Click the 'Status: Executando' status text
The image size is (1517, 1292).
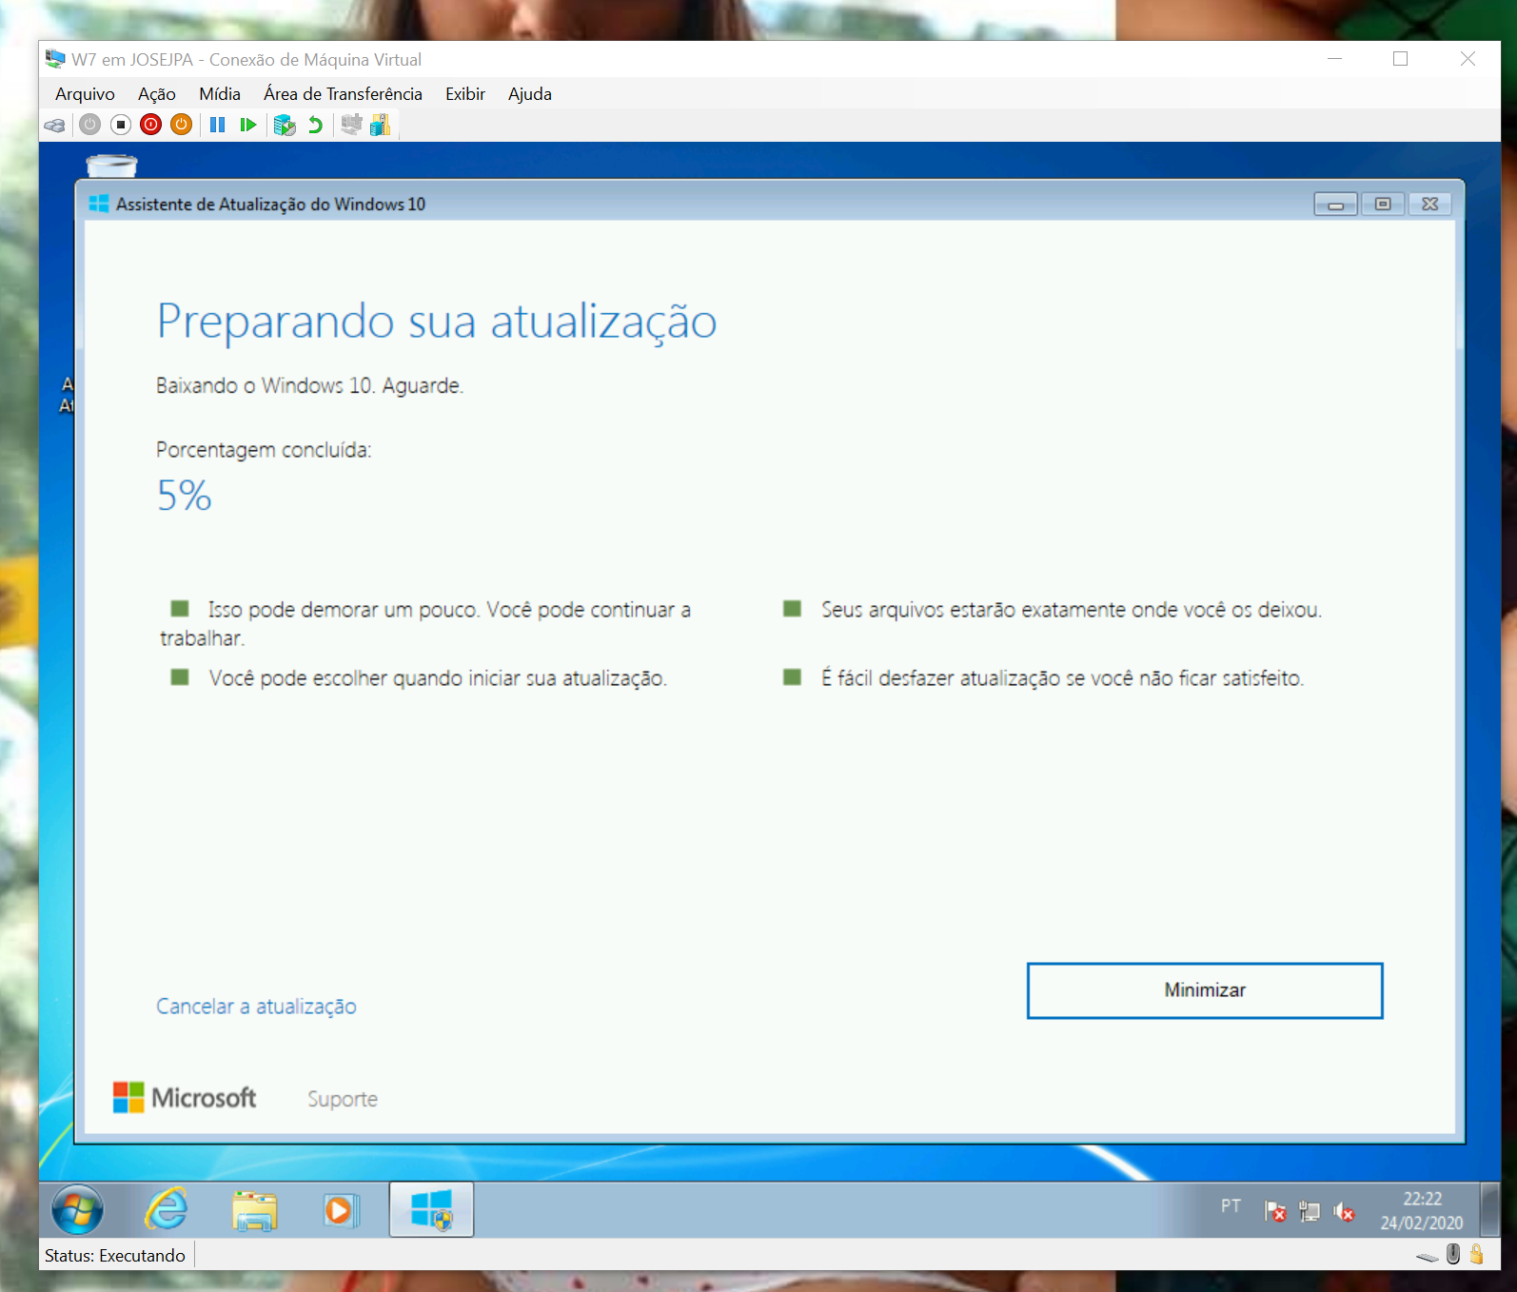(115, 1256)
